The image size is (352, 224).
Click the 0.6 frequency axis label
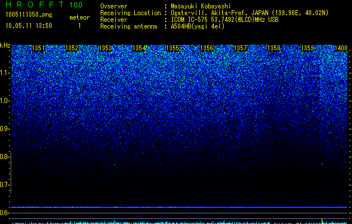click(x=4, y=213)
